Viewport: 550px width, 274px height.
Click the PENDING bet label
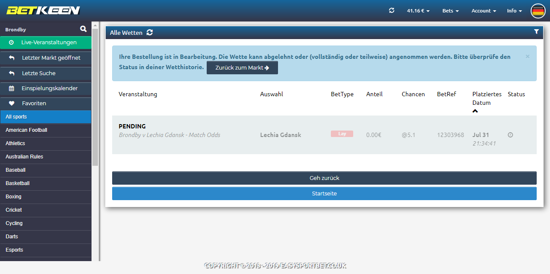(x=132, y=126)
